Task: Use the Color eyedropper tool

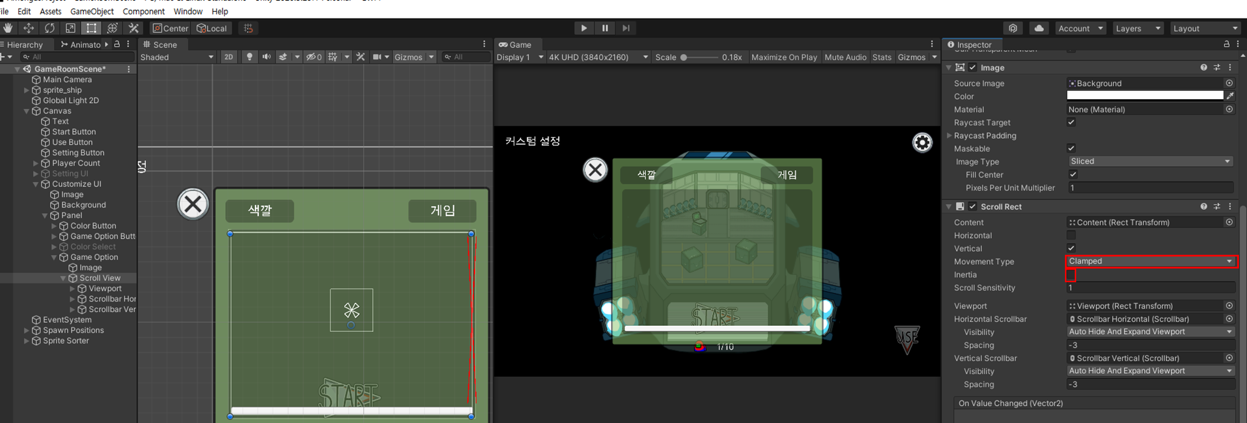Action: coord(1230,96)
